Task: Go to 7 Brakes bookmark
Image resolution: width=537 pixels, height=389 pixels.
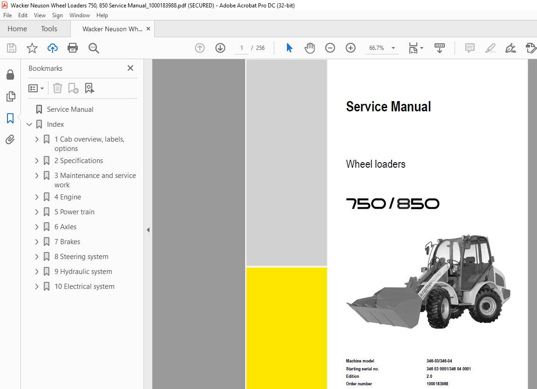Action: click(x=67, y=242)
